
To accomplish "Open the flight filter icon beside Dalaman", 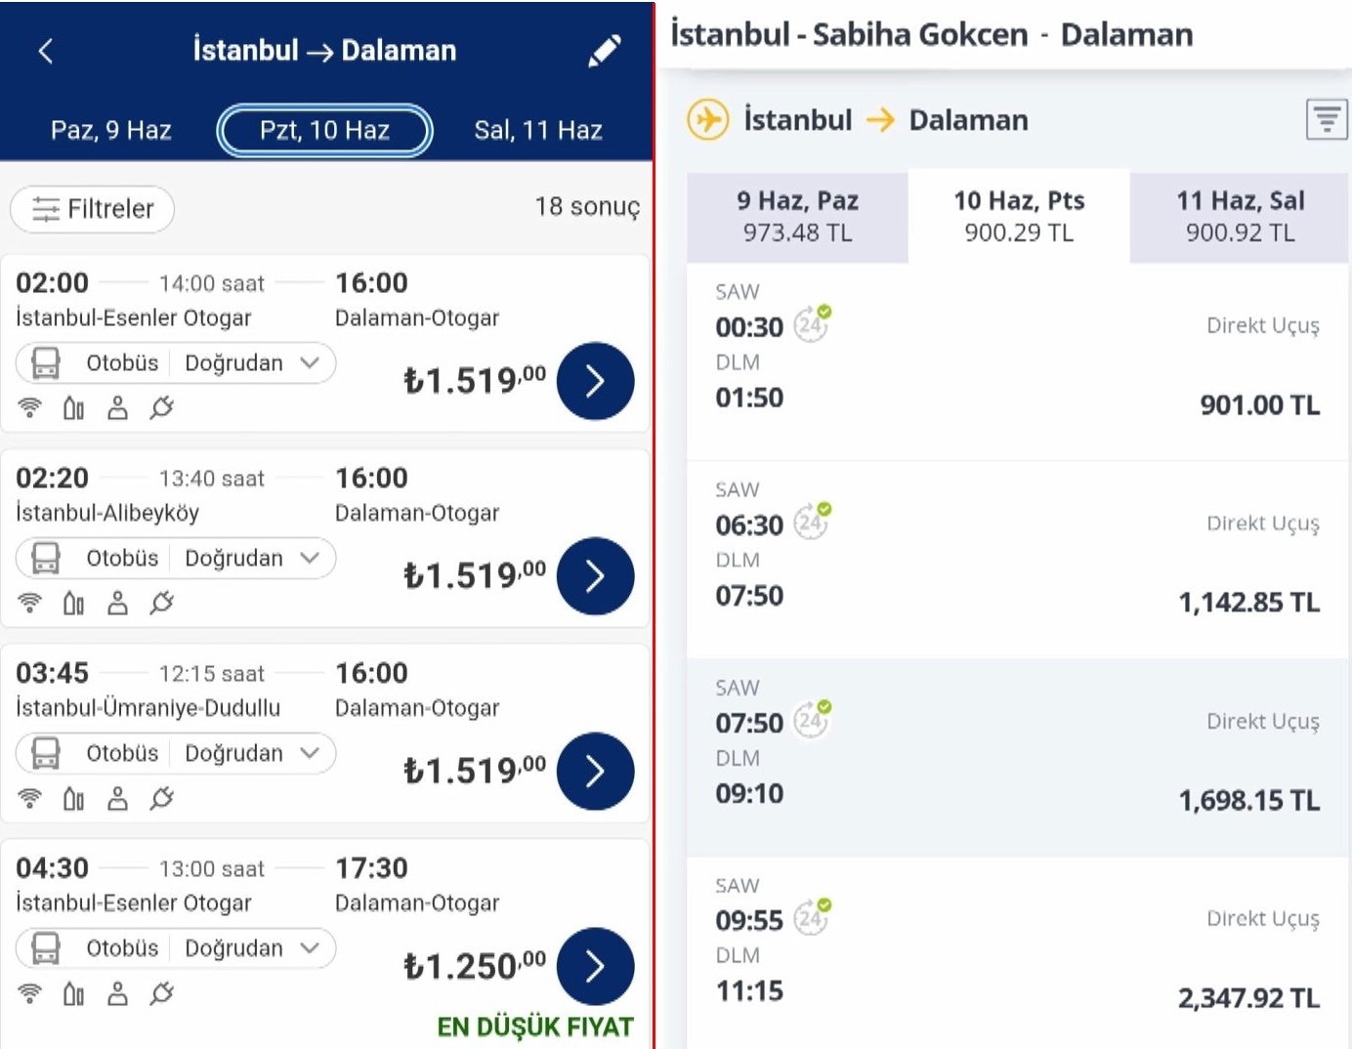I will coord(1327,120).
